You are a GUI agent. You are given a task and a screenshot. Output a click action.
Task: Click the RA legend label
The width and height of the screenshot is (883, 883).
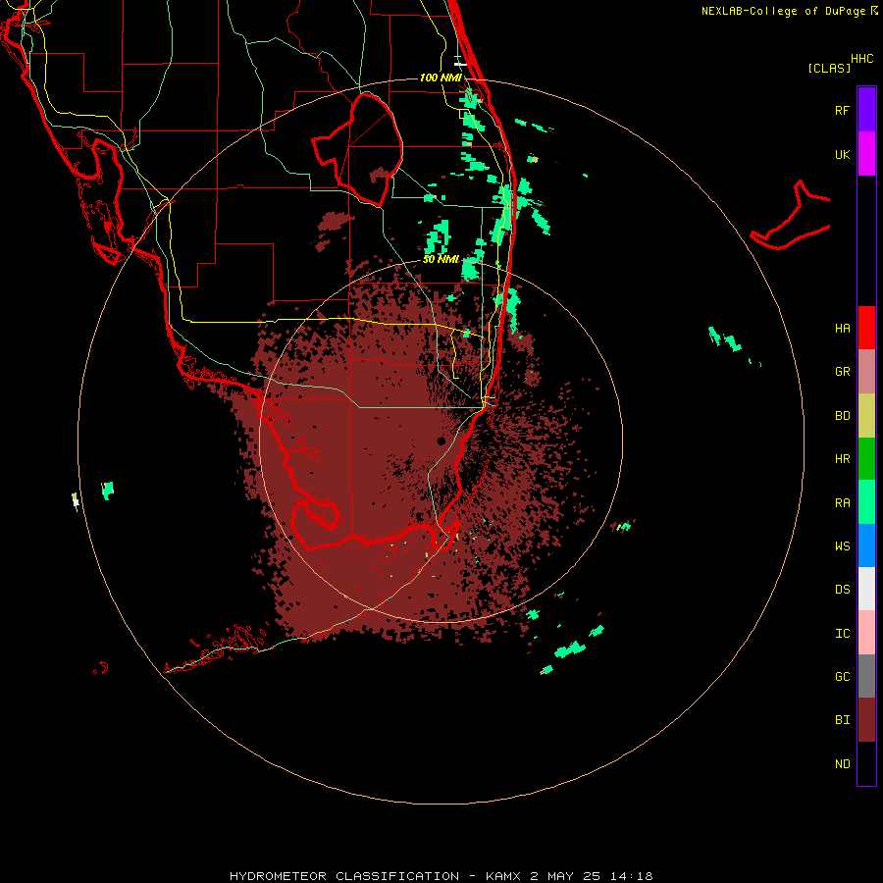pos(842,503)
